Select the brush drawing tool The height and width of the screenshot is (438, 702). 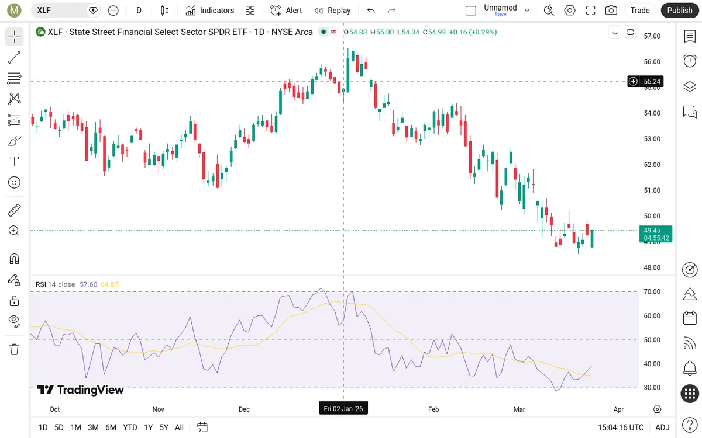15,141
